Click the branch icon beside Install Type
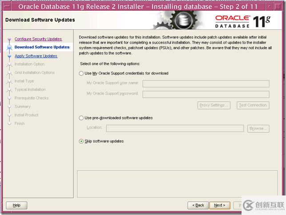The height and width of the screenshot is (215, 286). pyautogui.click(x=9, y=81)
